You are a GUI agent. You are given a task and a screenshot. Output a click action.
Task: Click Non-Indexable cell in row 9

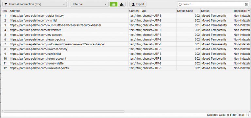tap(242, 54)
